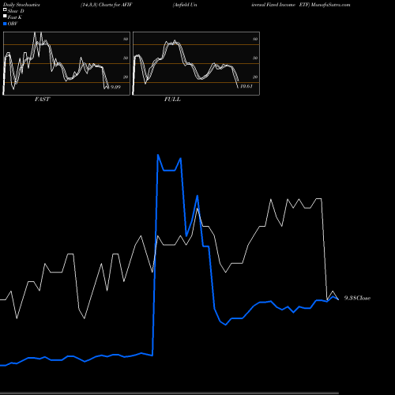395x395 pixels.
Task: Click the Slow D legend swatch
Action: pos(5,10)
